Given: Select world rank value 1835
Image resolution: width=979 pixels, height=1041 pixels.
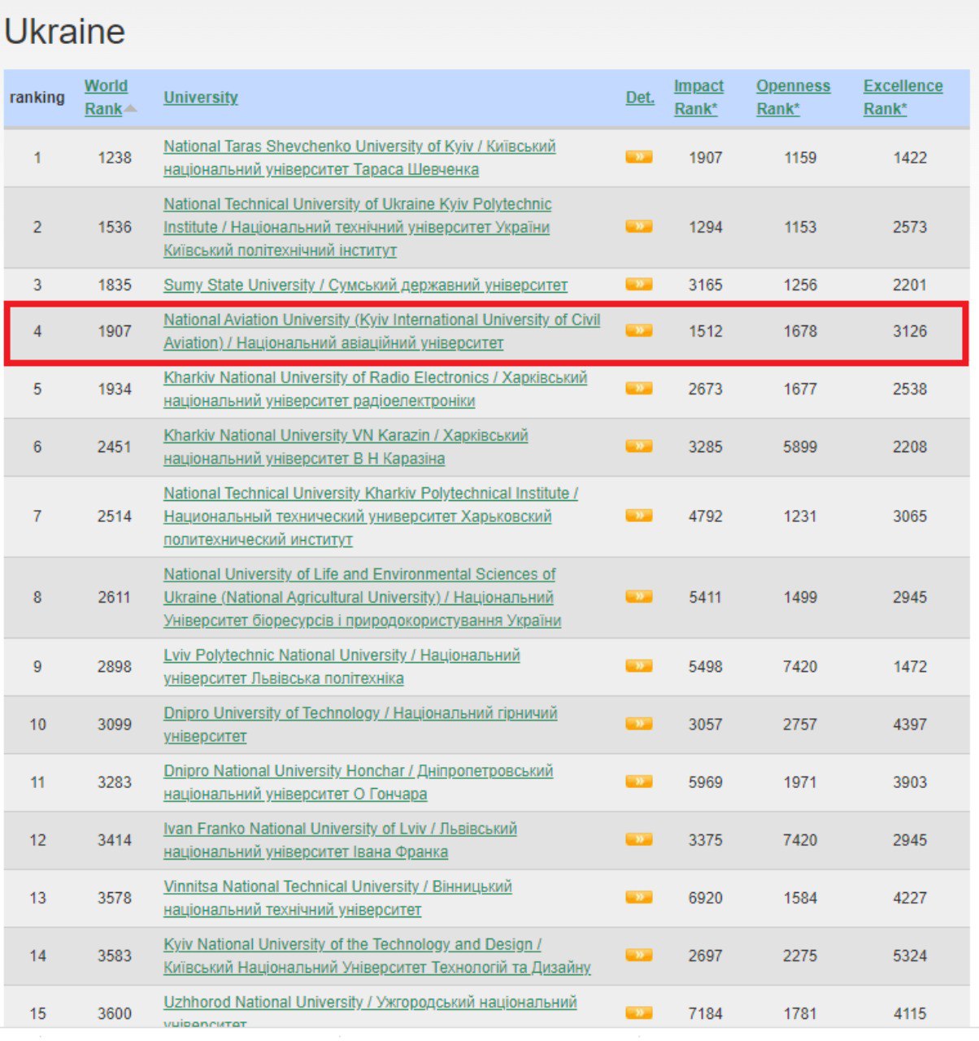Looking at the screenshot, I should click(x=115, y=285).
